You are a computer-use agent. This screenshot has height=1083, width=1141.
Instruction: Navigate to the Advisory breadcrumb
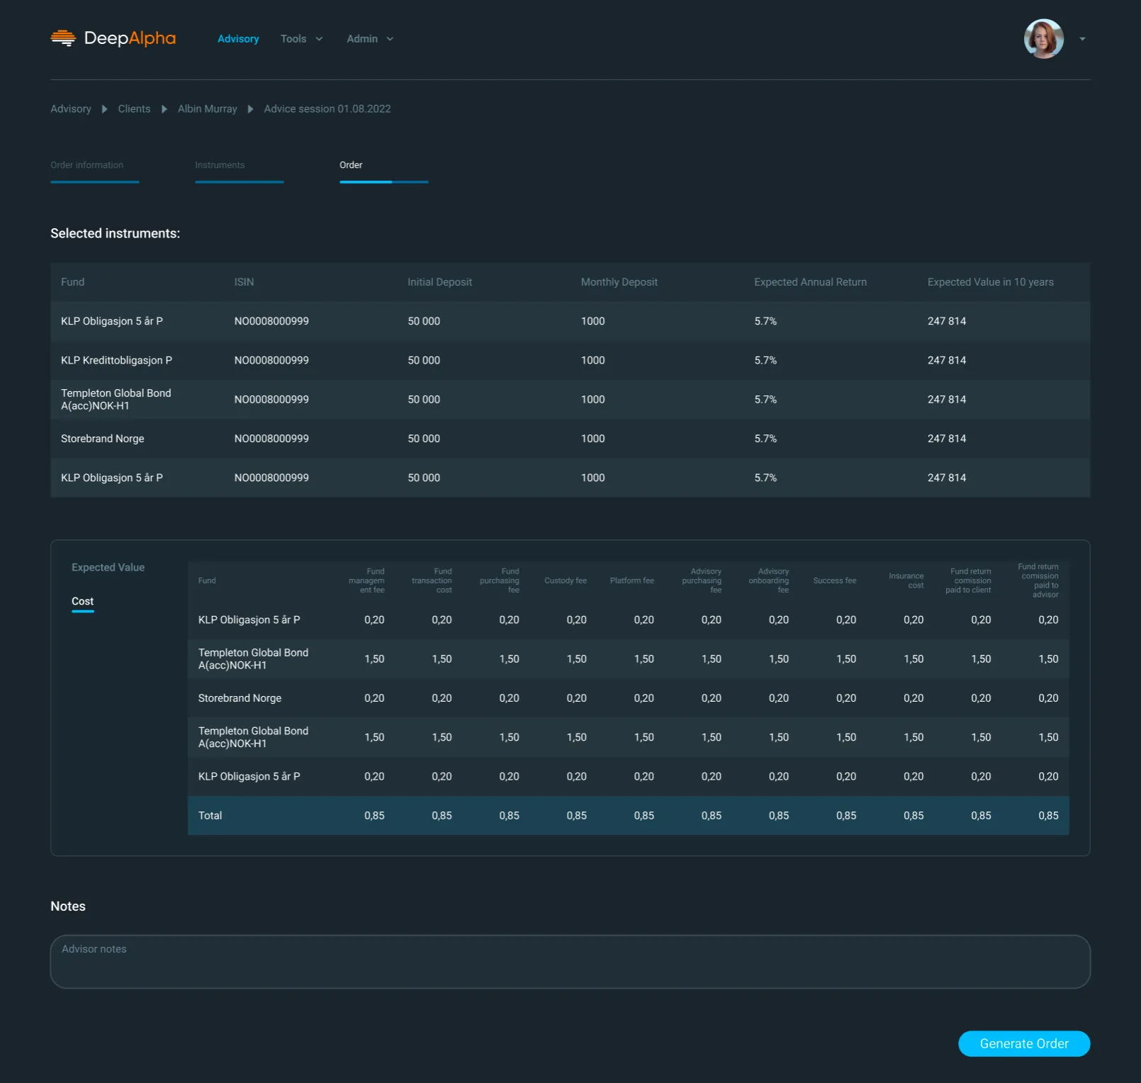click(71, 108)
